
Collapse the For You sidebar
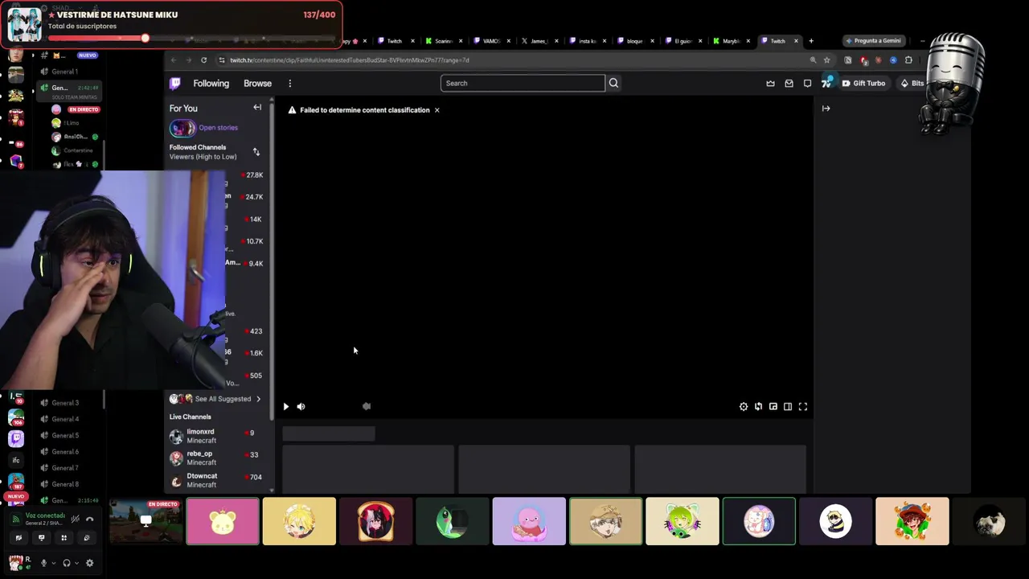click(257, 108)
